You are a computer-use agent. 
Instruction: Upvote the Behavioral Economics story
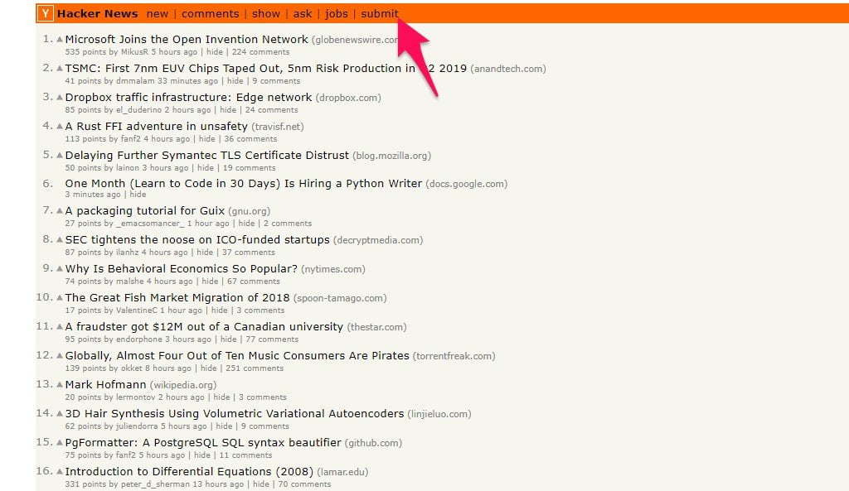point(60,269)
